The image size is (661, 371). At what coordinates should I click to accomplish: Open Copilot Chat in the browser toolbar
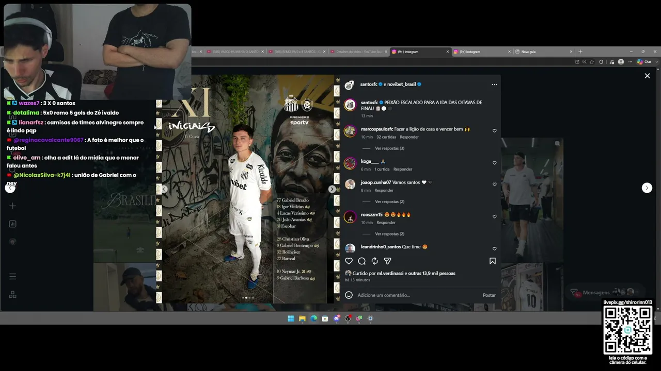[644, 62]
